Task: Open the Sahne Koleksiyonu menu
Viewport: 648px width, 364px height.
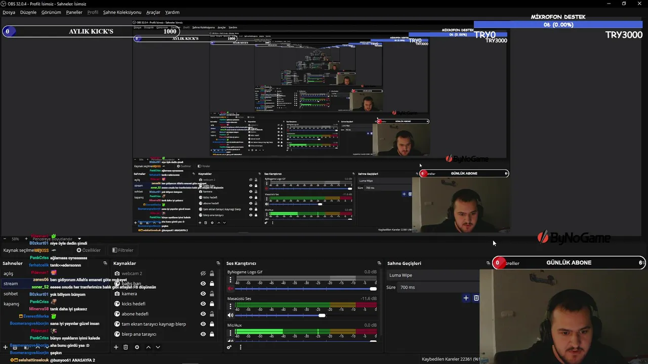Action: (x=122, y=12)
